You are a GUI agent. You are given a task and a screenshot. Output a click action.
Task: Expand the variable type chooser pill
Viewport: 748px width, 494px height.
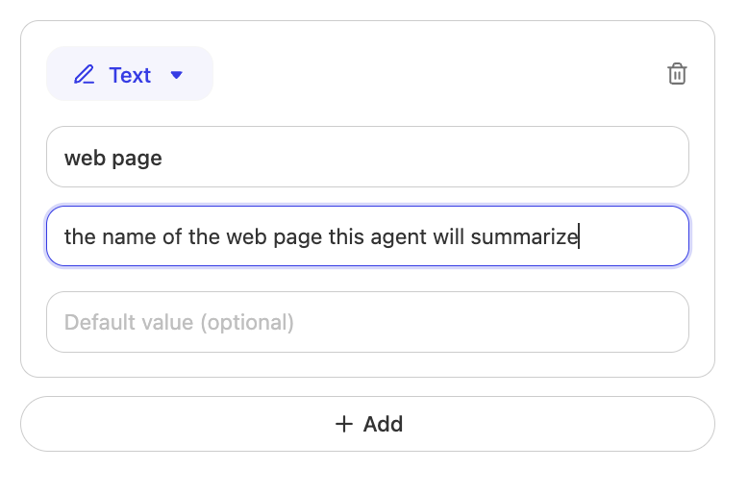(x=130, y=74)
